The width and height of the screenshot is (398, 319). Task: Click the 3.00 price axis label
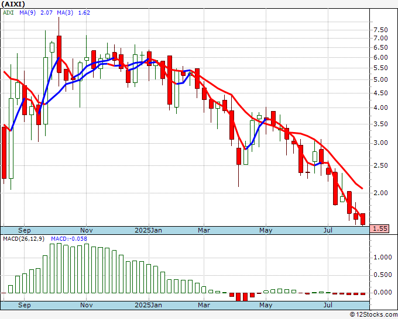(x=381, y=143)
